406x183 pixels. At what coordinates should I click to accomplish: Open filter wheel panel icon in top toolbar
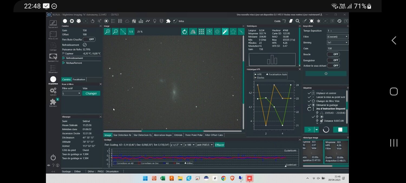pyautogui.click(x=79, y=21)
